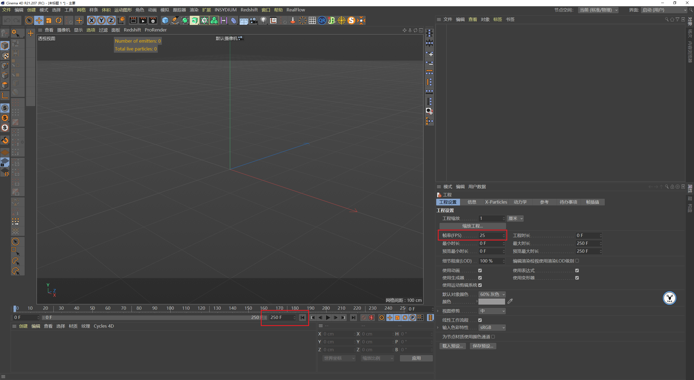
Task: Select the Scale tool
Action: click(49, 20)
